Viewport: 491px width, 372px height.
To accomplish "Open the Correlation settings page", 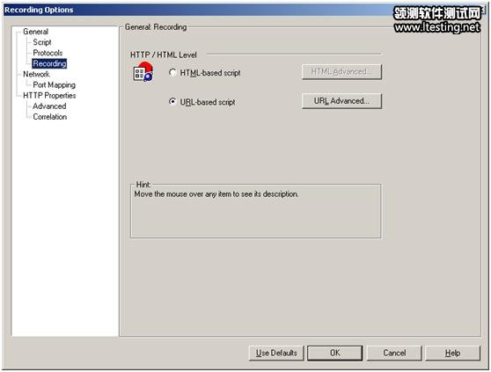I will (x=50, y=117).
